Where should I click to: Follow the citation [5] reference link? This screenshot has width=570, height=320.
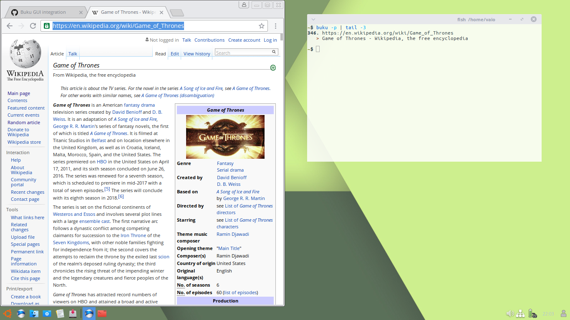107,189
